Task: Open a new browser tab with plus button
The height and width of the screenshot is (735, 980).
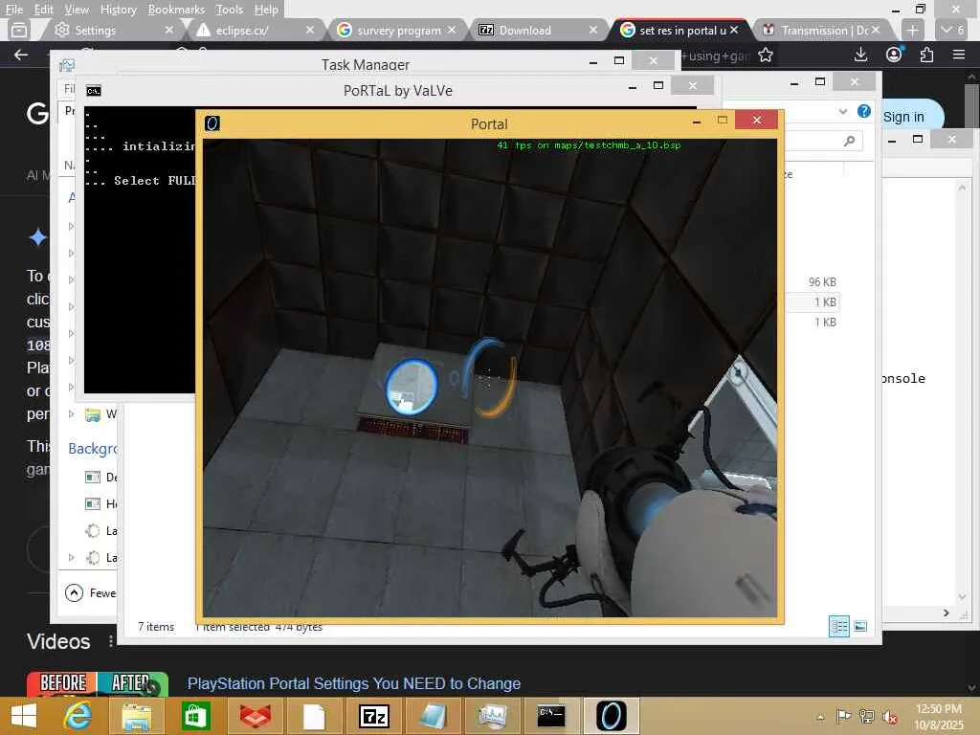Action: (x=912, y=30)
